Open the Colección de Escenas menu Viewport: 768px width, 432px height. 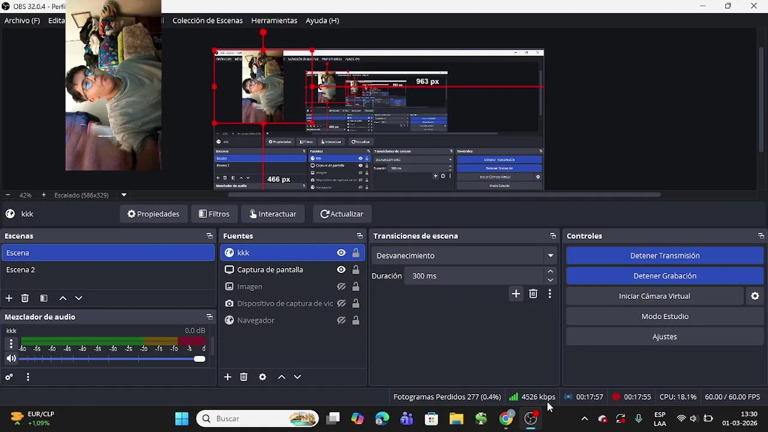pyautogui.click(x=208, y=20)
